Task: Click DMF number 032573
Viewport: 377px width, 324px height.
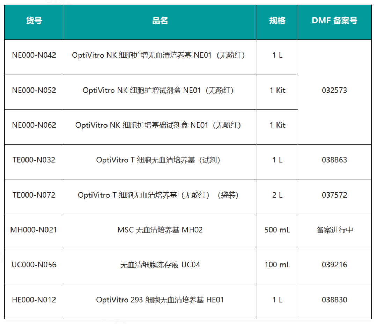Action: pos(334,90)
